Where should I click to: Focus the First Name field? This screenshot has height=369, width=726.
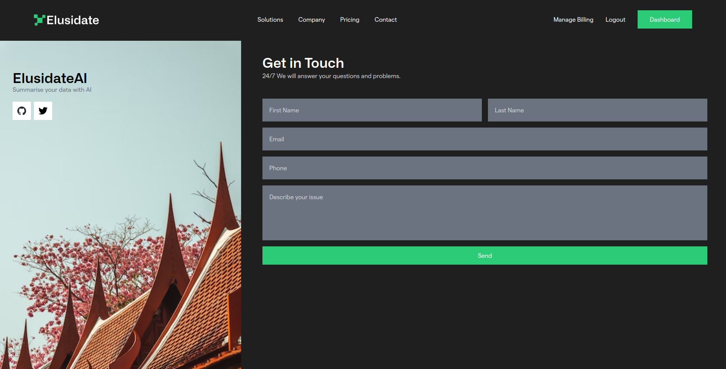372,110
